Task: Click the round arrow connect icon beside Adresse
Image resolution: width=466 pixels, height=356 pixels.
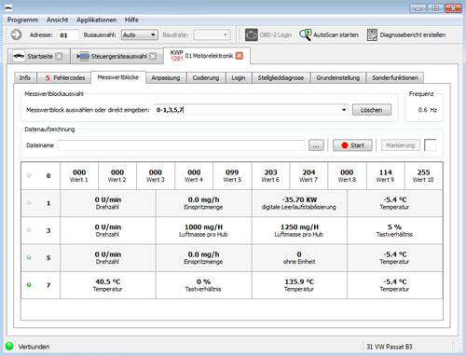Action: [16, 34]
